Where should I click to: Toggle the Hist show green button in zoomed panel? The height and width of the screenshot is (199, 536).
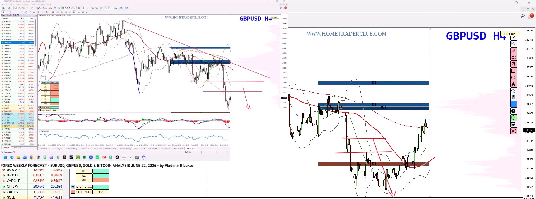click(101, 187)
